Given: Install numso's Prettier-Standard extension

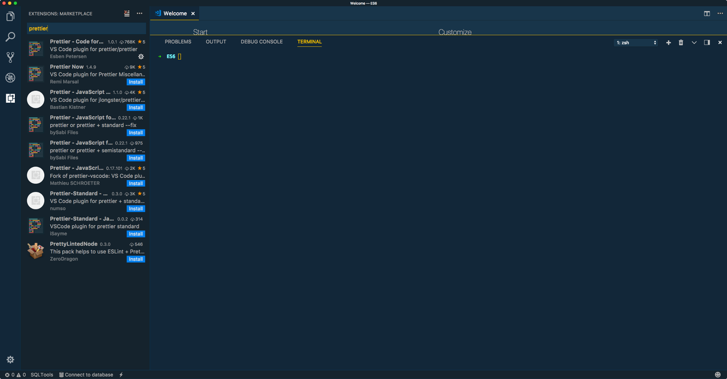Looking at the screenshot, I should click(136, 208).
